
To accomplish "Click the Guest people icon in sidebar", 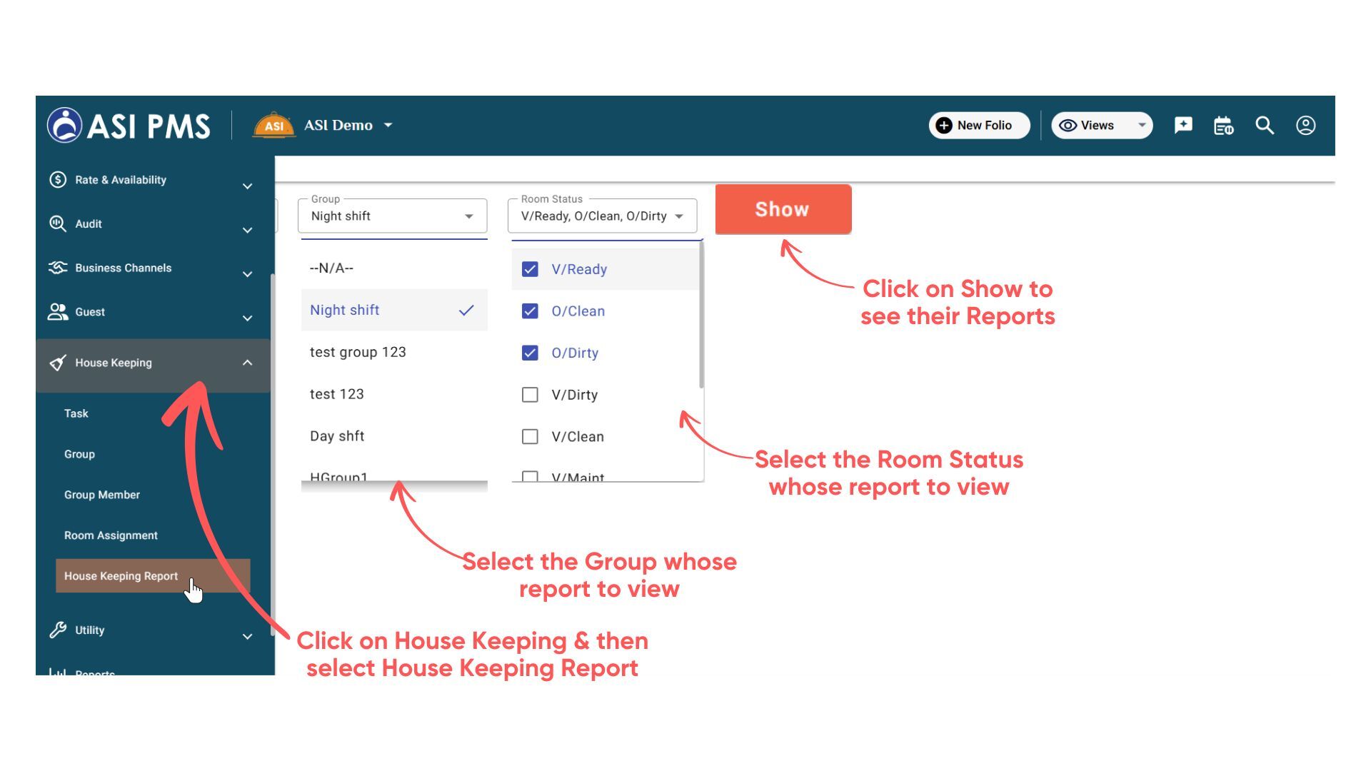I will tap(57, 312).
